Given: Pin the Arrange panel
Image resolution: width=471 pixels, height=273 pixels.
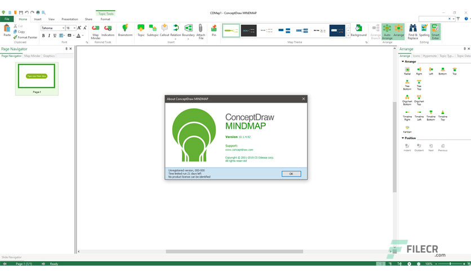Looking at the screenshot, I should [464, 49].
